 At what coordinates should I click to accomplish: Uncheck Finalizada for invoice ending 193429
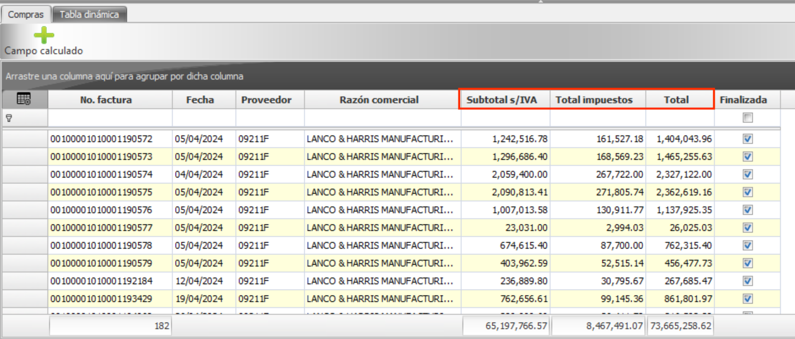[x=748, y=298]
